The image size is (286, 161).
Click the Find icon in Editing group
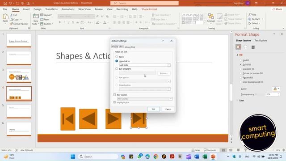250,14
